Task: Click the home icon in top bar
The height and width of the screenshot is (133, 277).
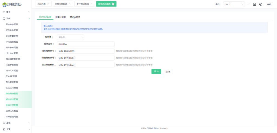Action: (x=254, y=4)
